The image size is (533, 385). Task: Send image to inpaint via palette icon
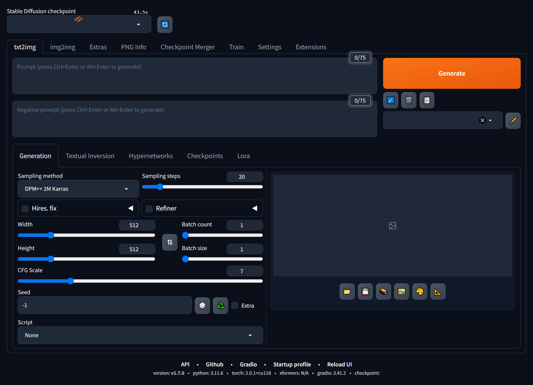(420, 292)
